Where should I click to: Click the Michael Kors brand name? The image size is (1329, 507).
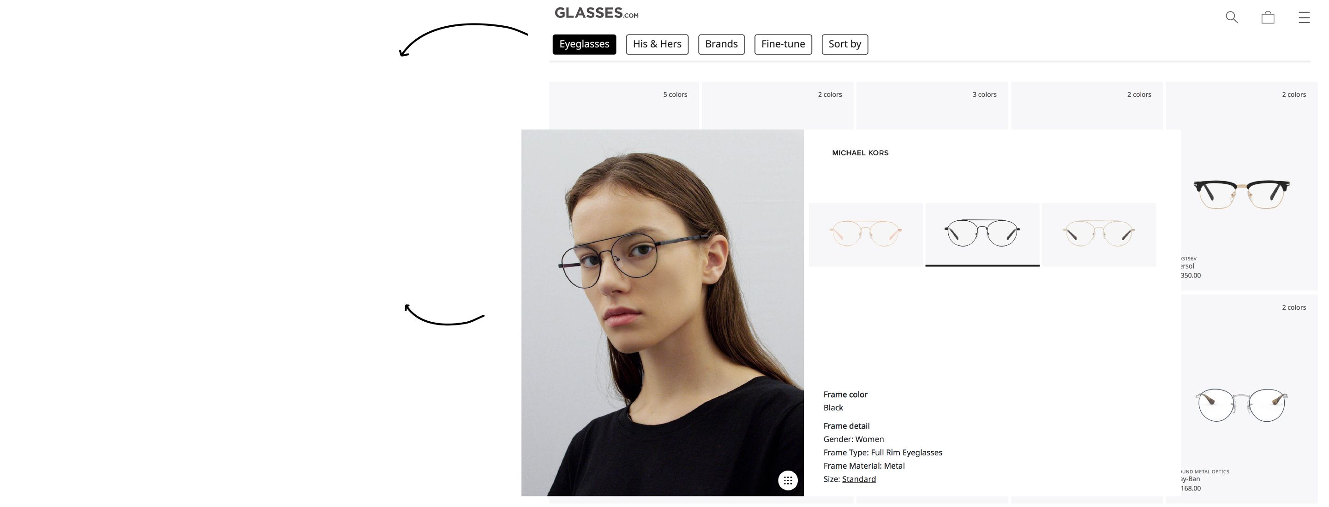pyautogui.click(x=860, y=153)
